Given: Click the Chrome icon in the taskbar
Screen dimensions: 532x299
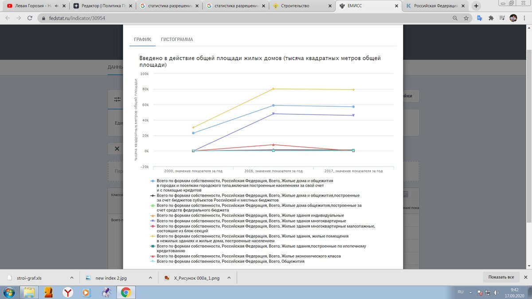Looking at the screenshot, I should (125, 292).
